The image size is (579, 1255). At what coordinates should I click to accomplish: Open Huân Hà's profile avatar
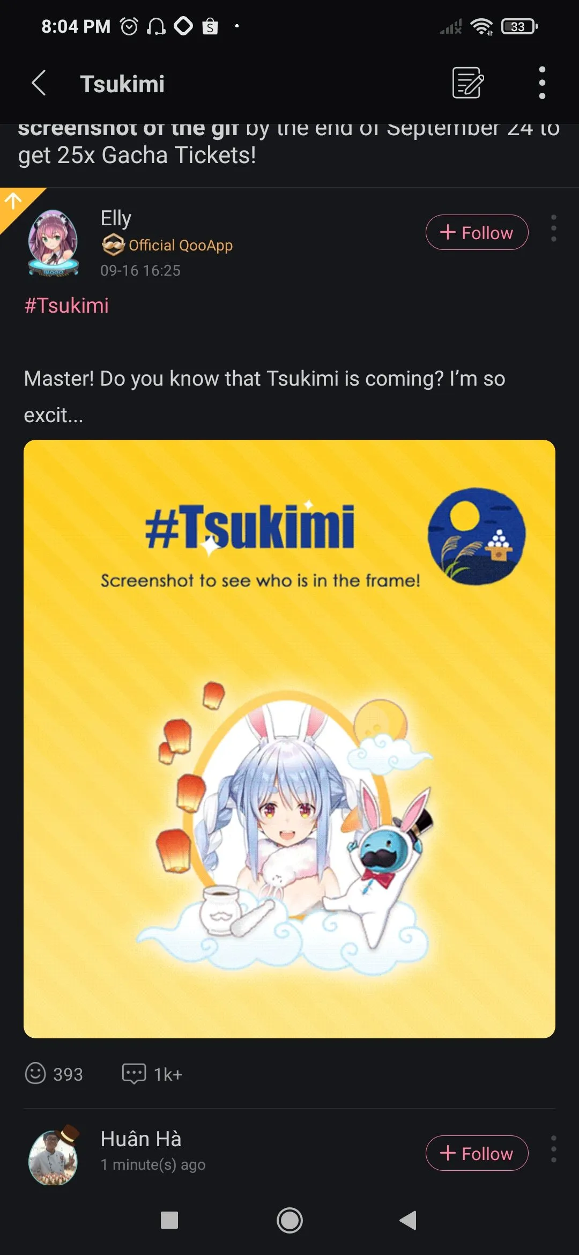[53, 1156]
